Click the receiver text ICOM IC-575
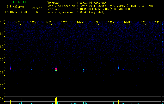164x104 pixels. [x=88, y=9]
